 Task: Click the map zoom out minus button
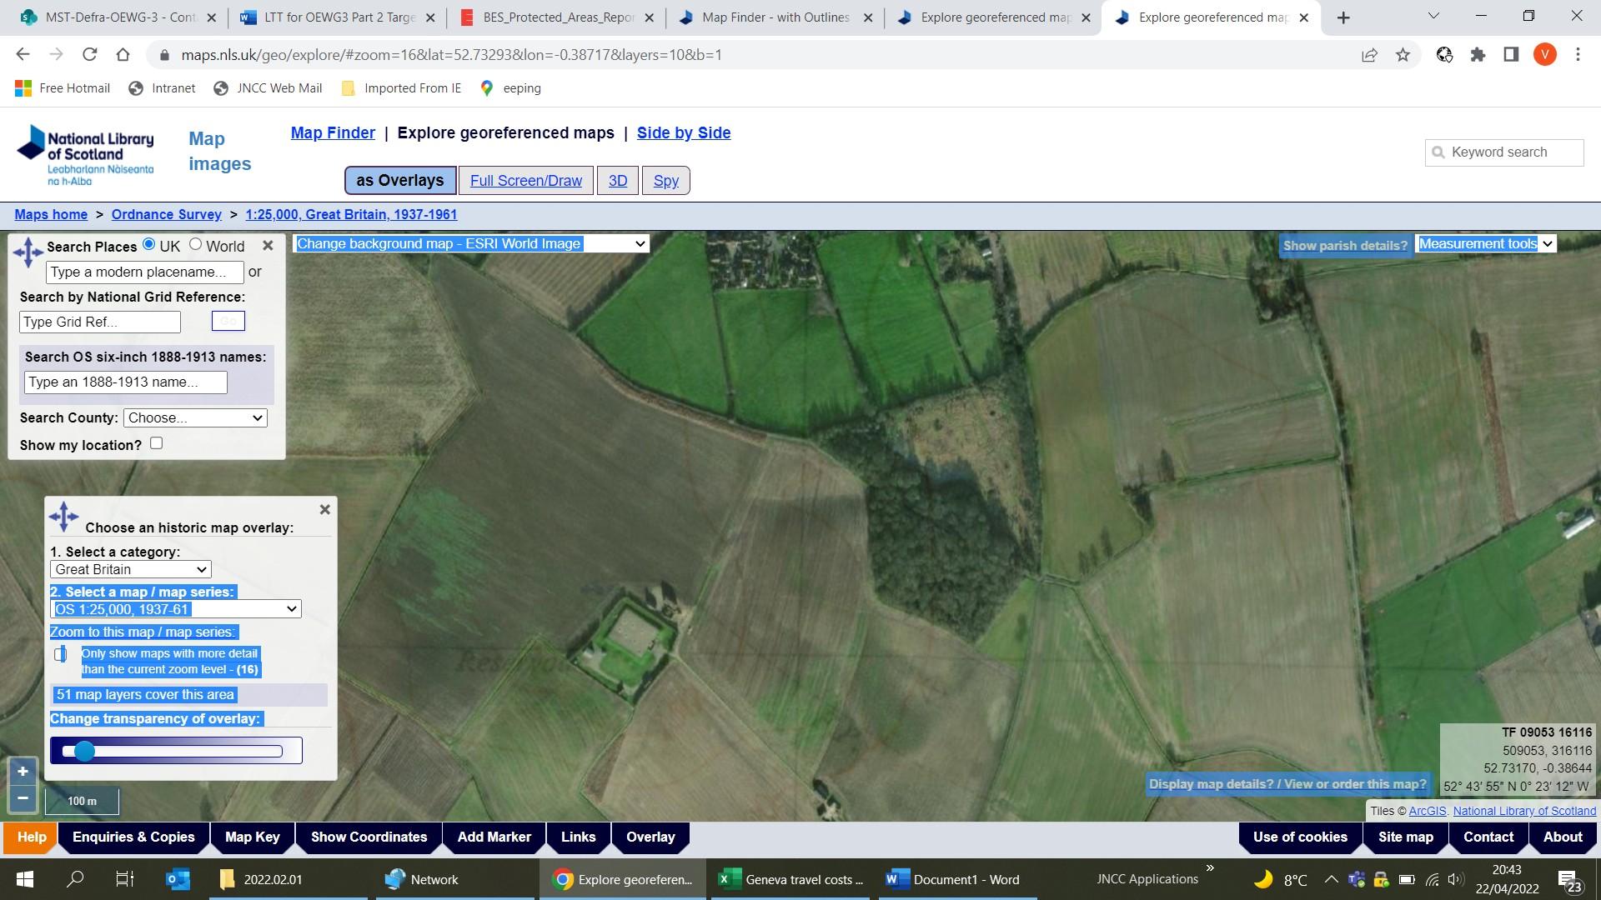click(x=23, y=798)
